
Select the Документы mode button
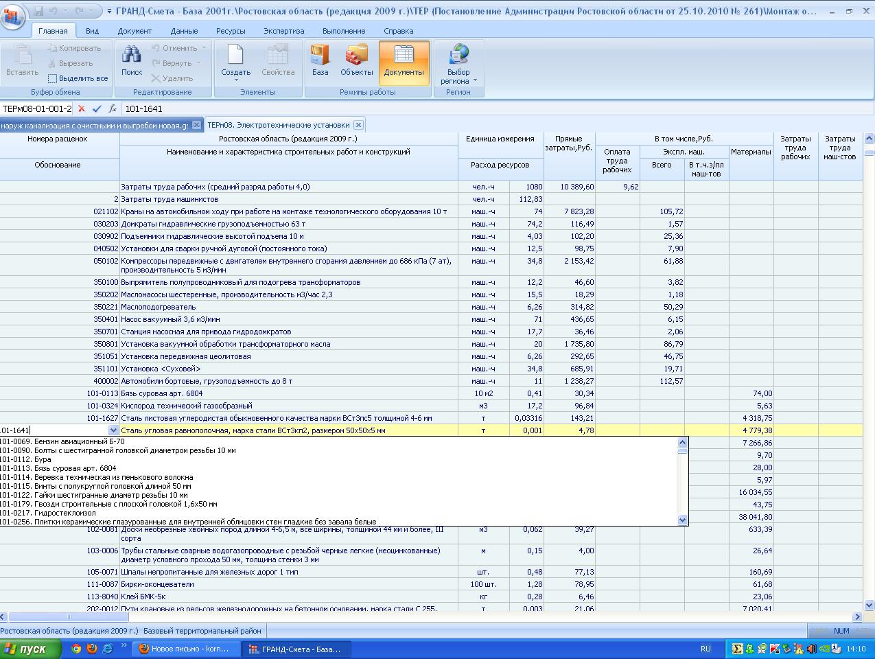coord(404,56)
